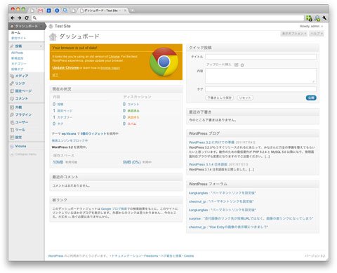
Task: Click the WordPress link in the footer
Action: tap(55, 256)
